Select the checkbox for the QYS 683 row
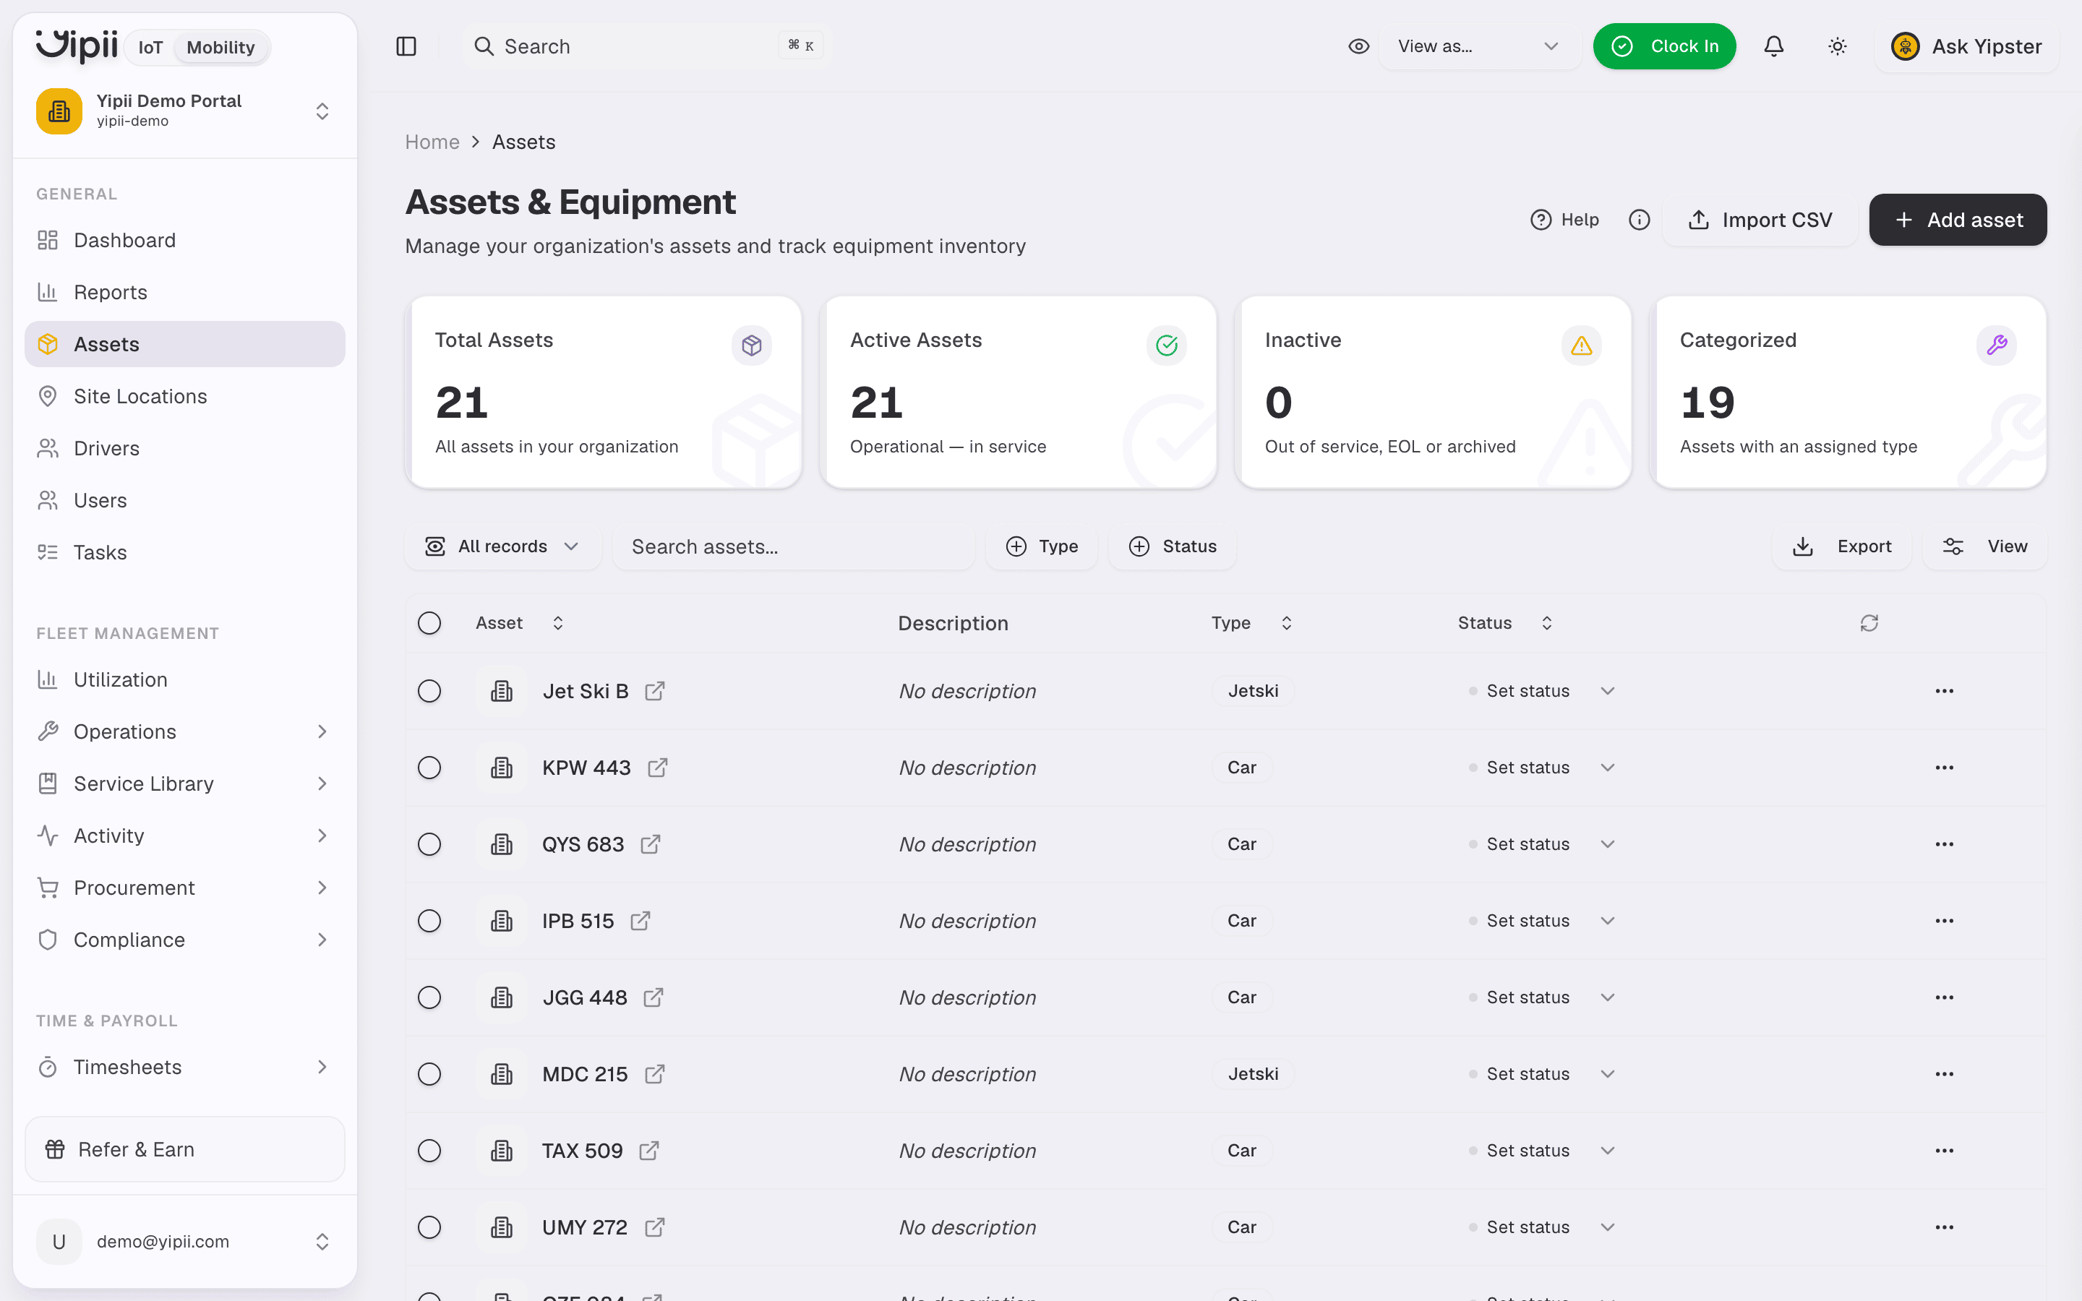The image size is (2082, 1301). tap(429, 844)
